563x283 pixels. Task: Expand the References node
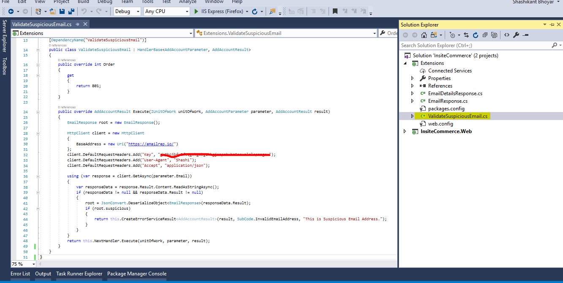pos(413,85)
